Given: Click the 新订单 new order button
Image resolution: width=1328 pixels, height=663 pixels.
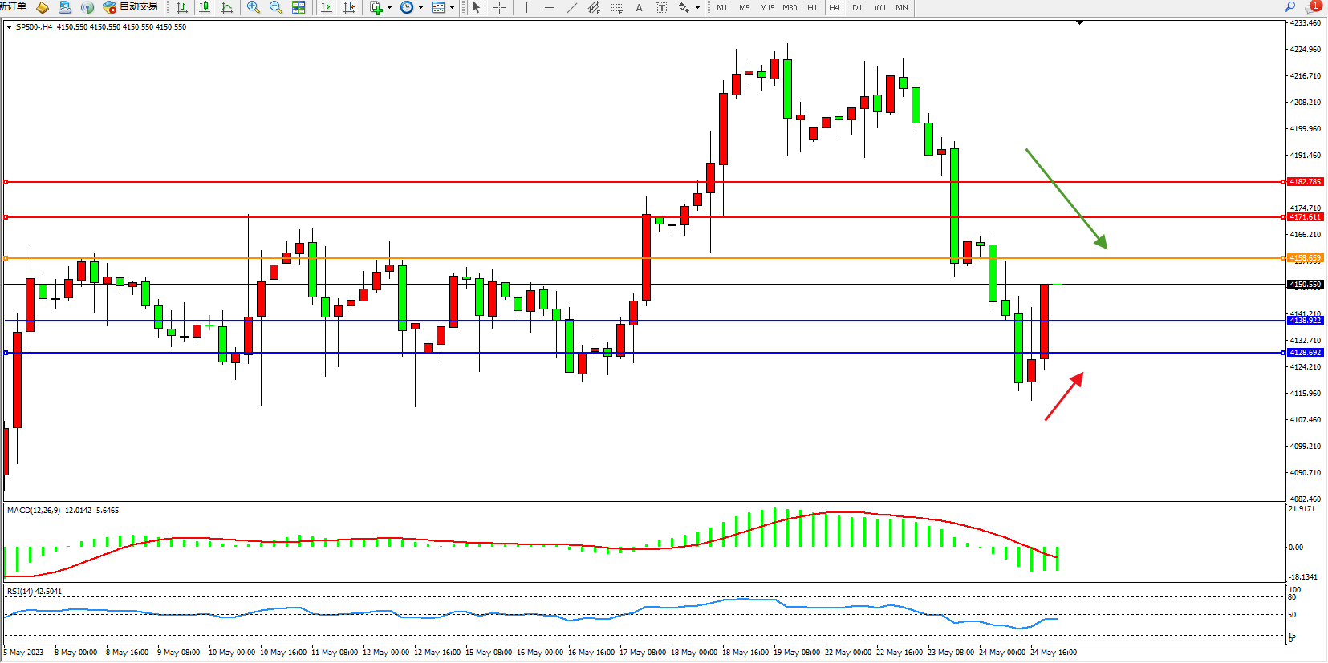Looking at the screenshot, I should pyautogui.click(x=13, y=7).
